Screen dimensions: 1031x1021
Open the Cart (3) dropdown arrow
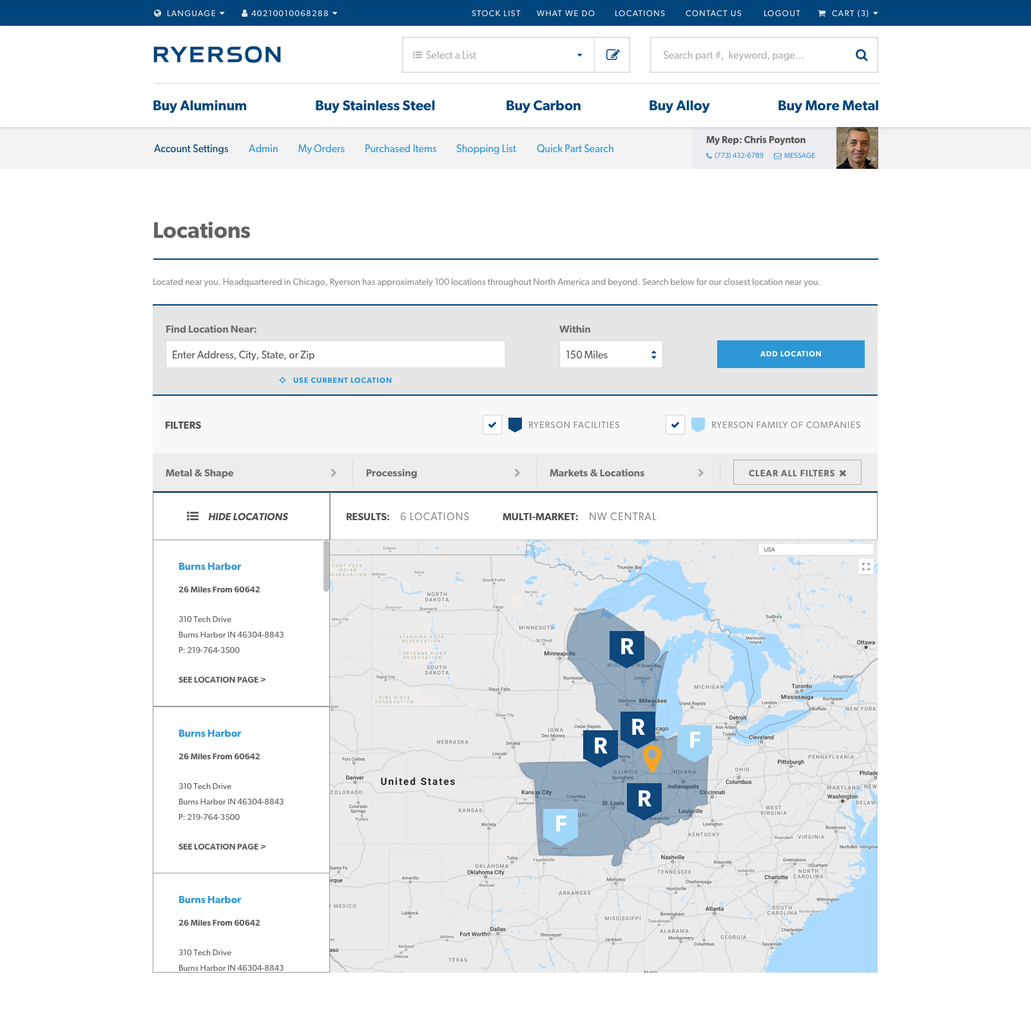point(875,13)
